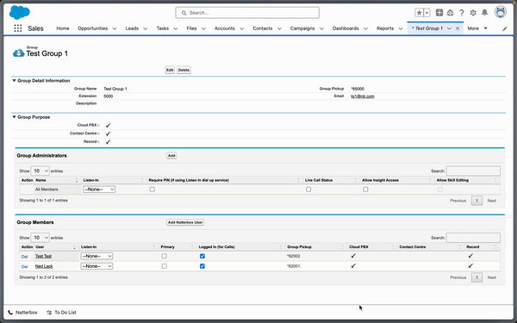Open Listen-In dropdown for All Members
517x323 pixels.
[99, 189]
